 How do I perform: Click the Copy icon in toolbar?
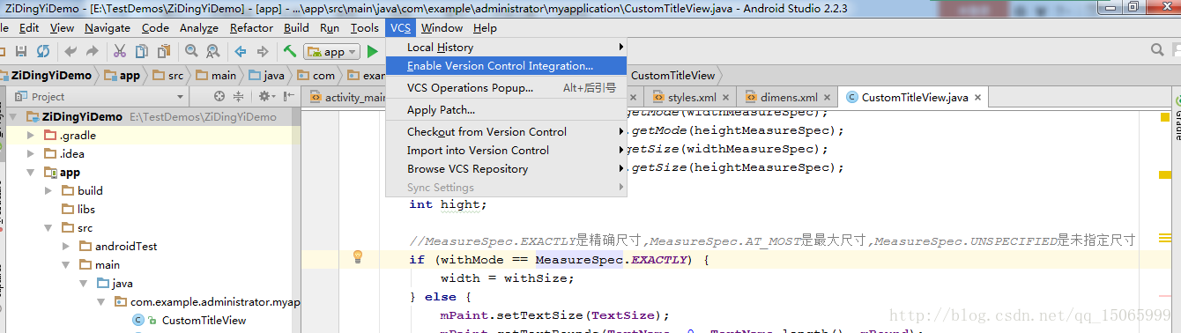(141, 51)
